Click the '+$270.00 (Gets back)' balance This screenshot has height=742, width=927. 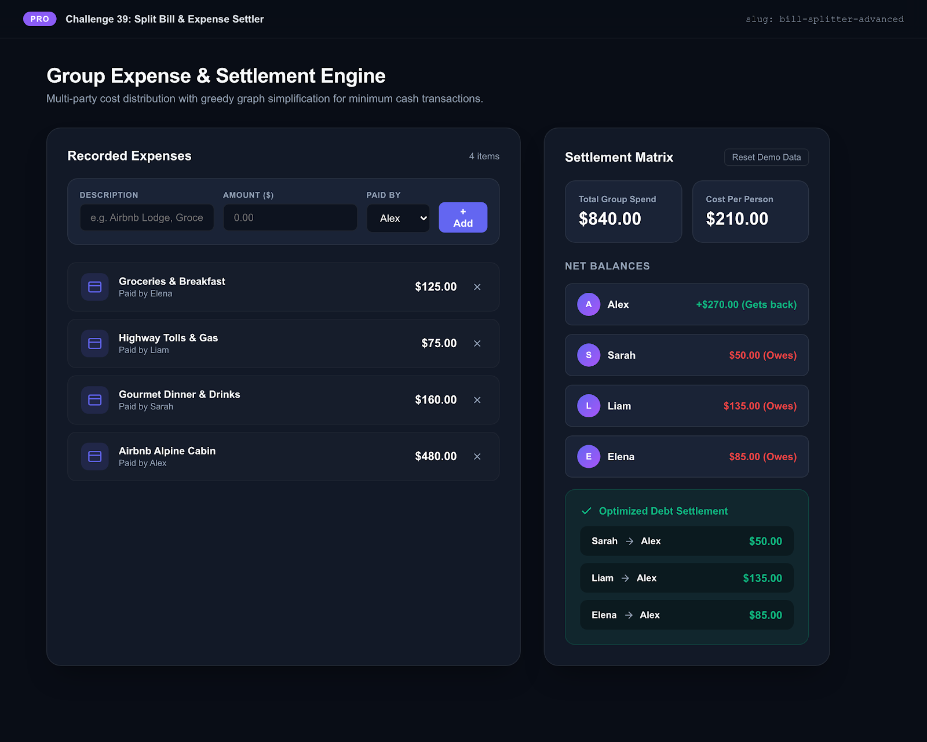pyautogui.click(x=746, y=305)
